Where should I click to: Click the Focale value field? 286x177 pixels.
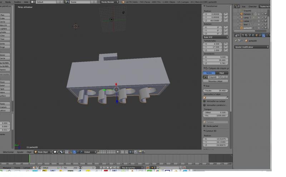tap(215, 91)
